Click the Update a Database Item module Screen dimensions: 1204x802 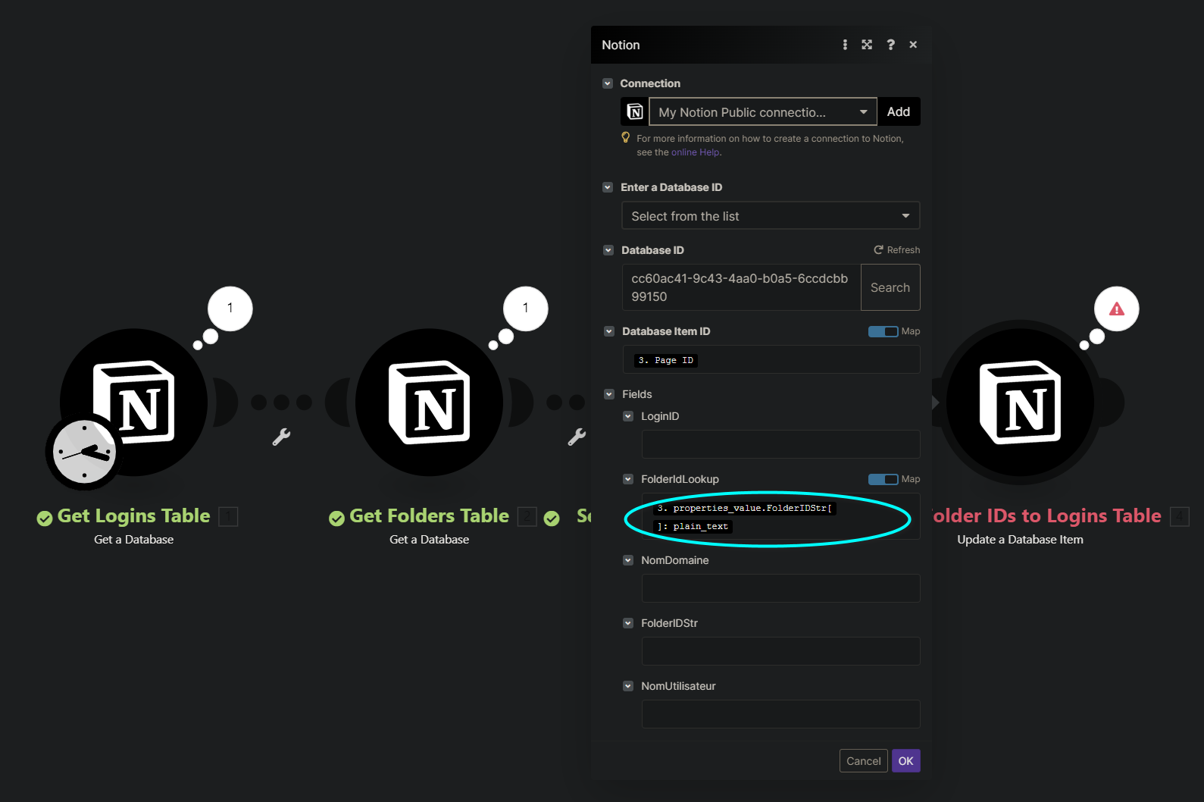click(1020, 402)
